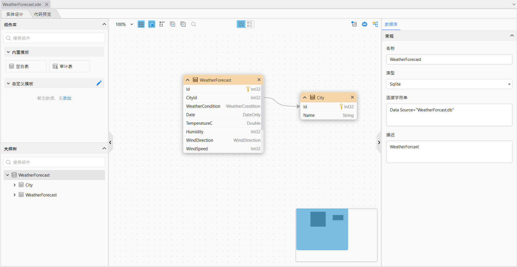Edit custom templates with pencil icon
Image resolution: width=517 pixels, height=267 pixels.
coord(99,83)
